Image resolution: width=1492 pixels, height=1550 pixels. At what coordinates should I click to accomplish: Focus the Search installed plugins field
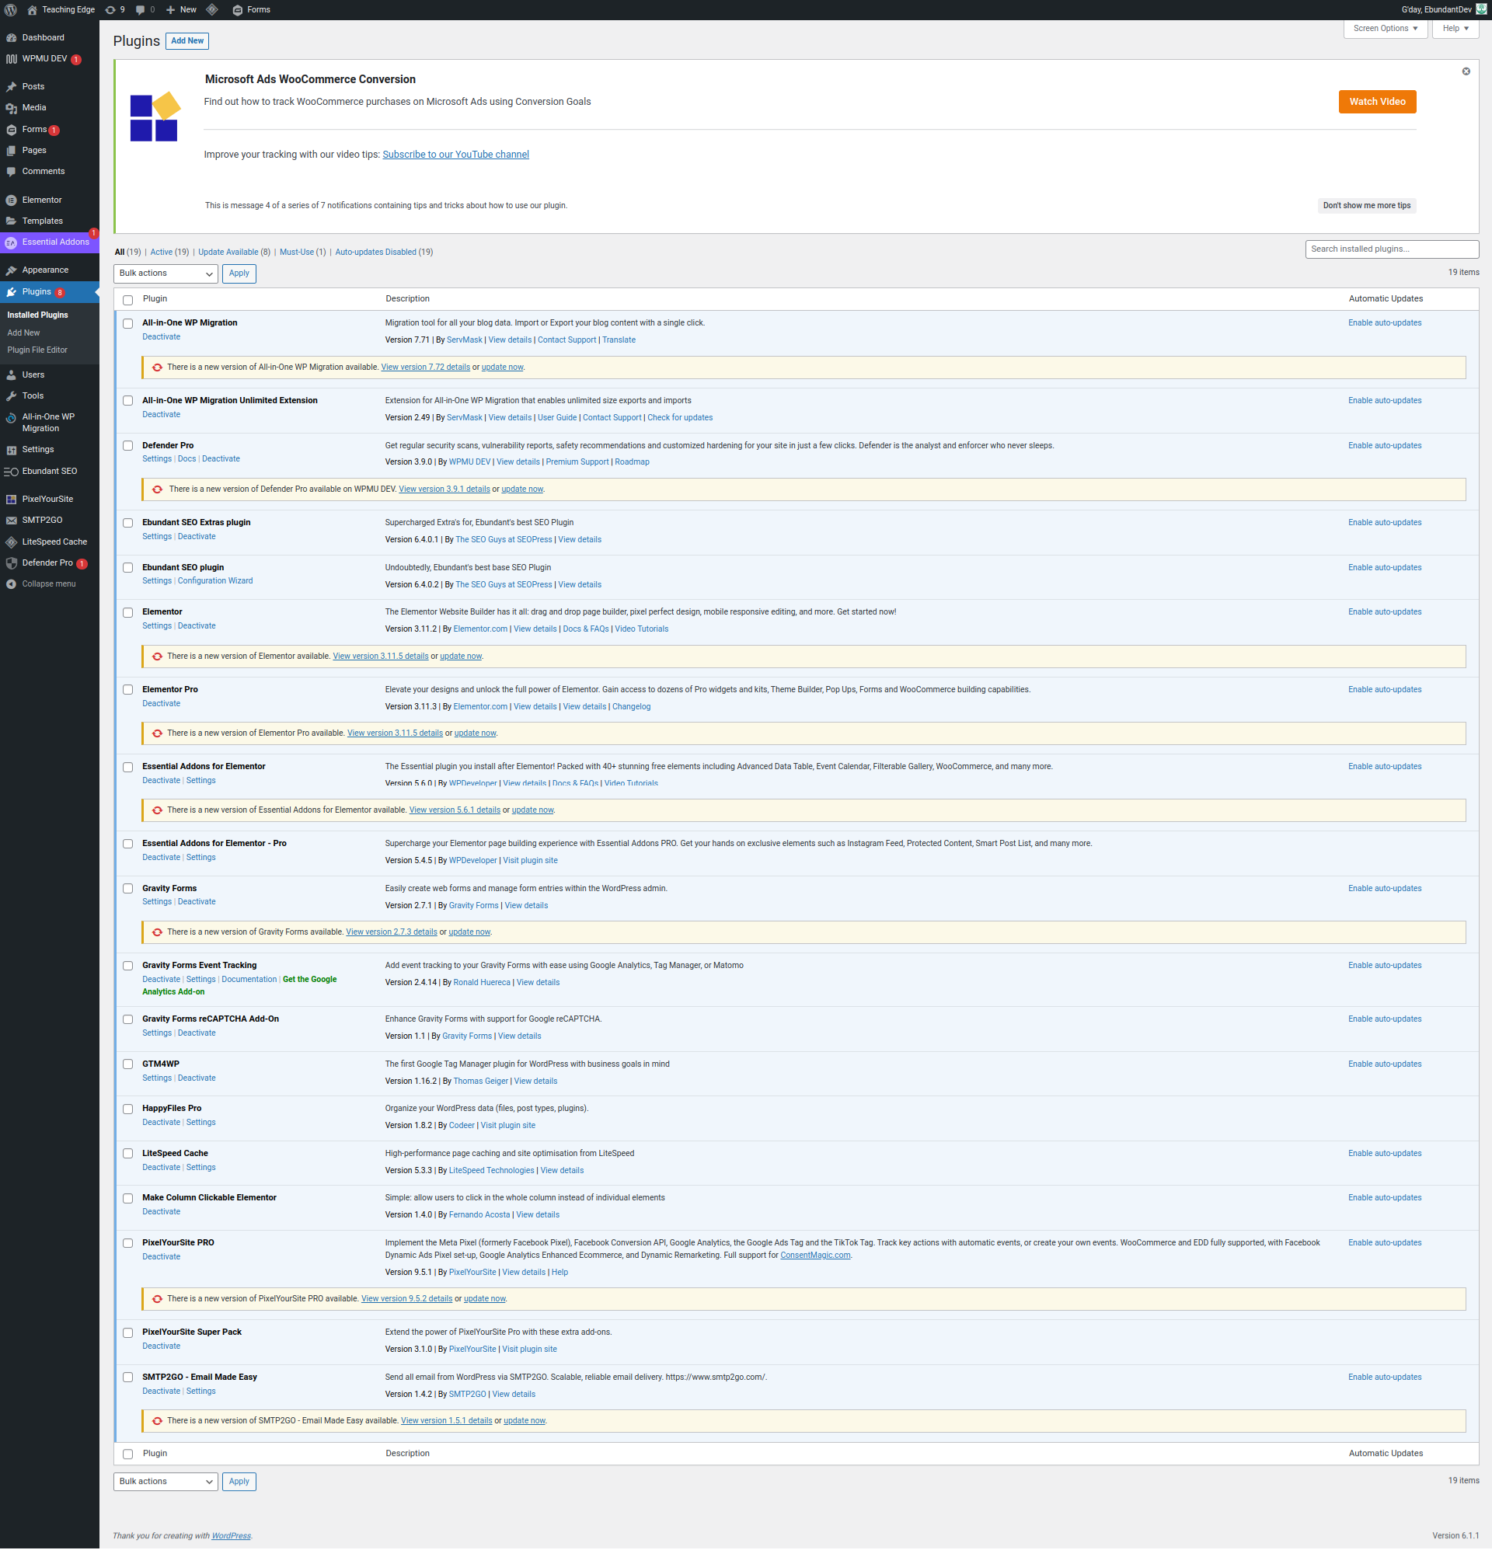1391,249
